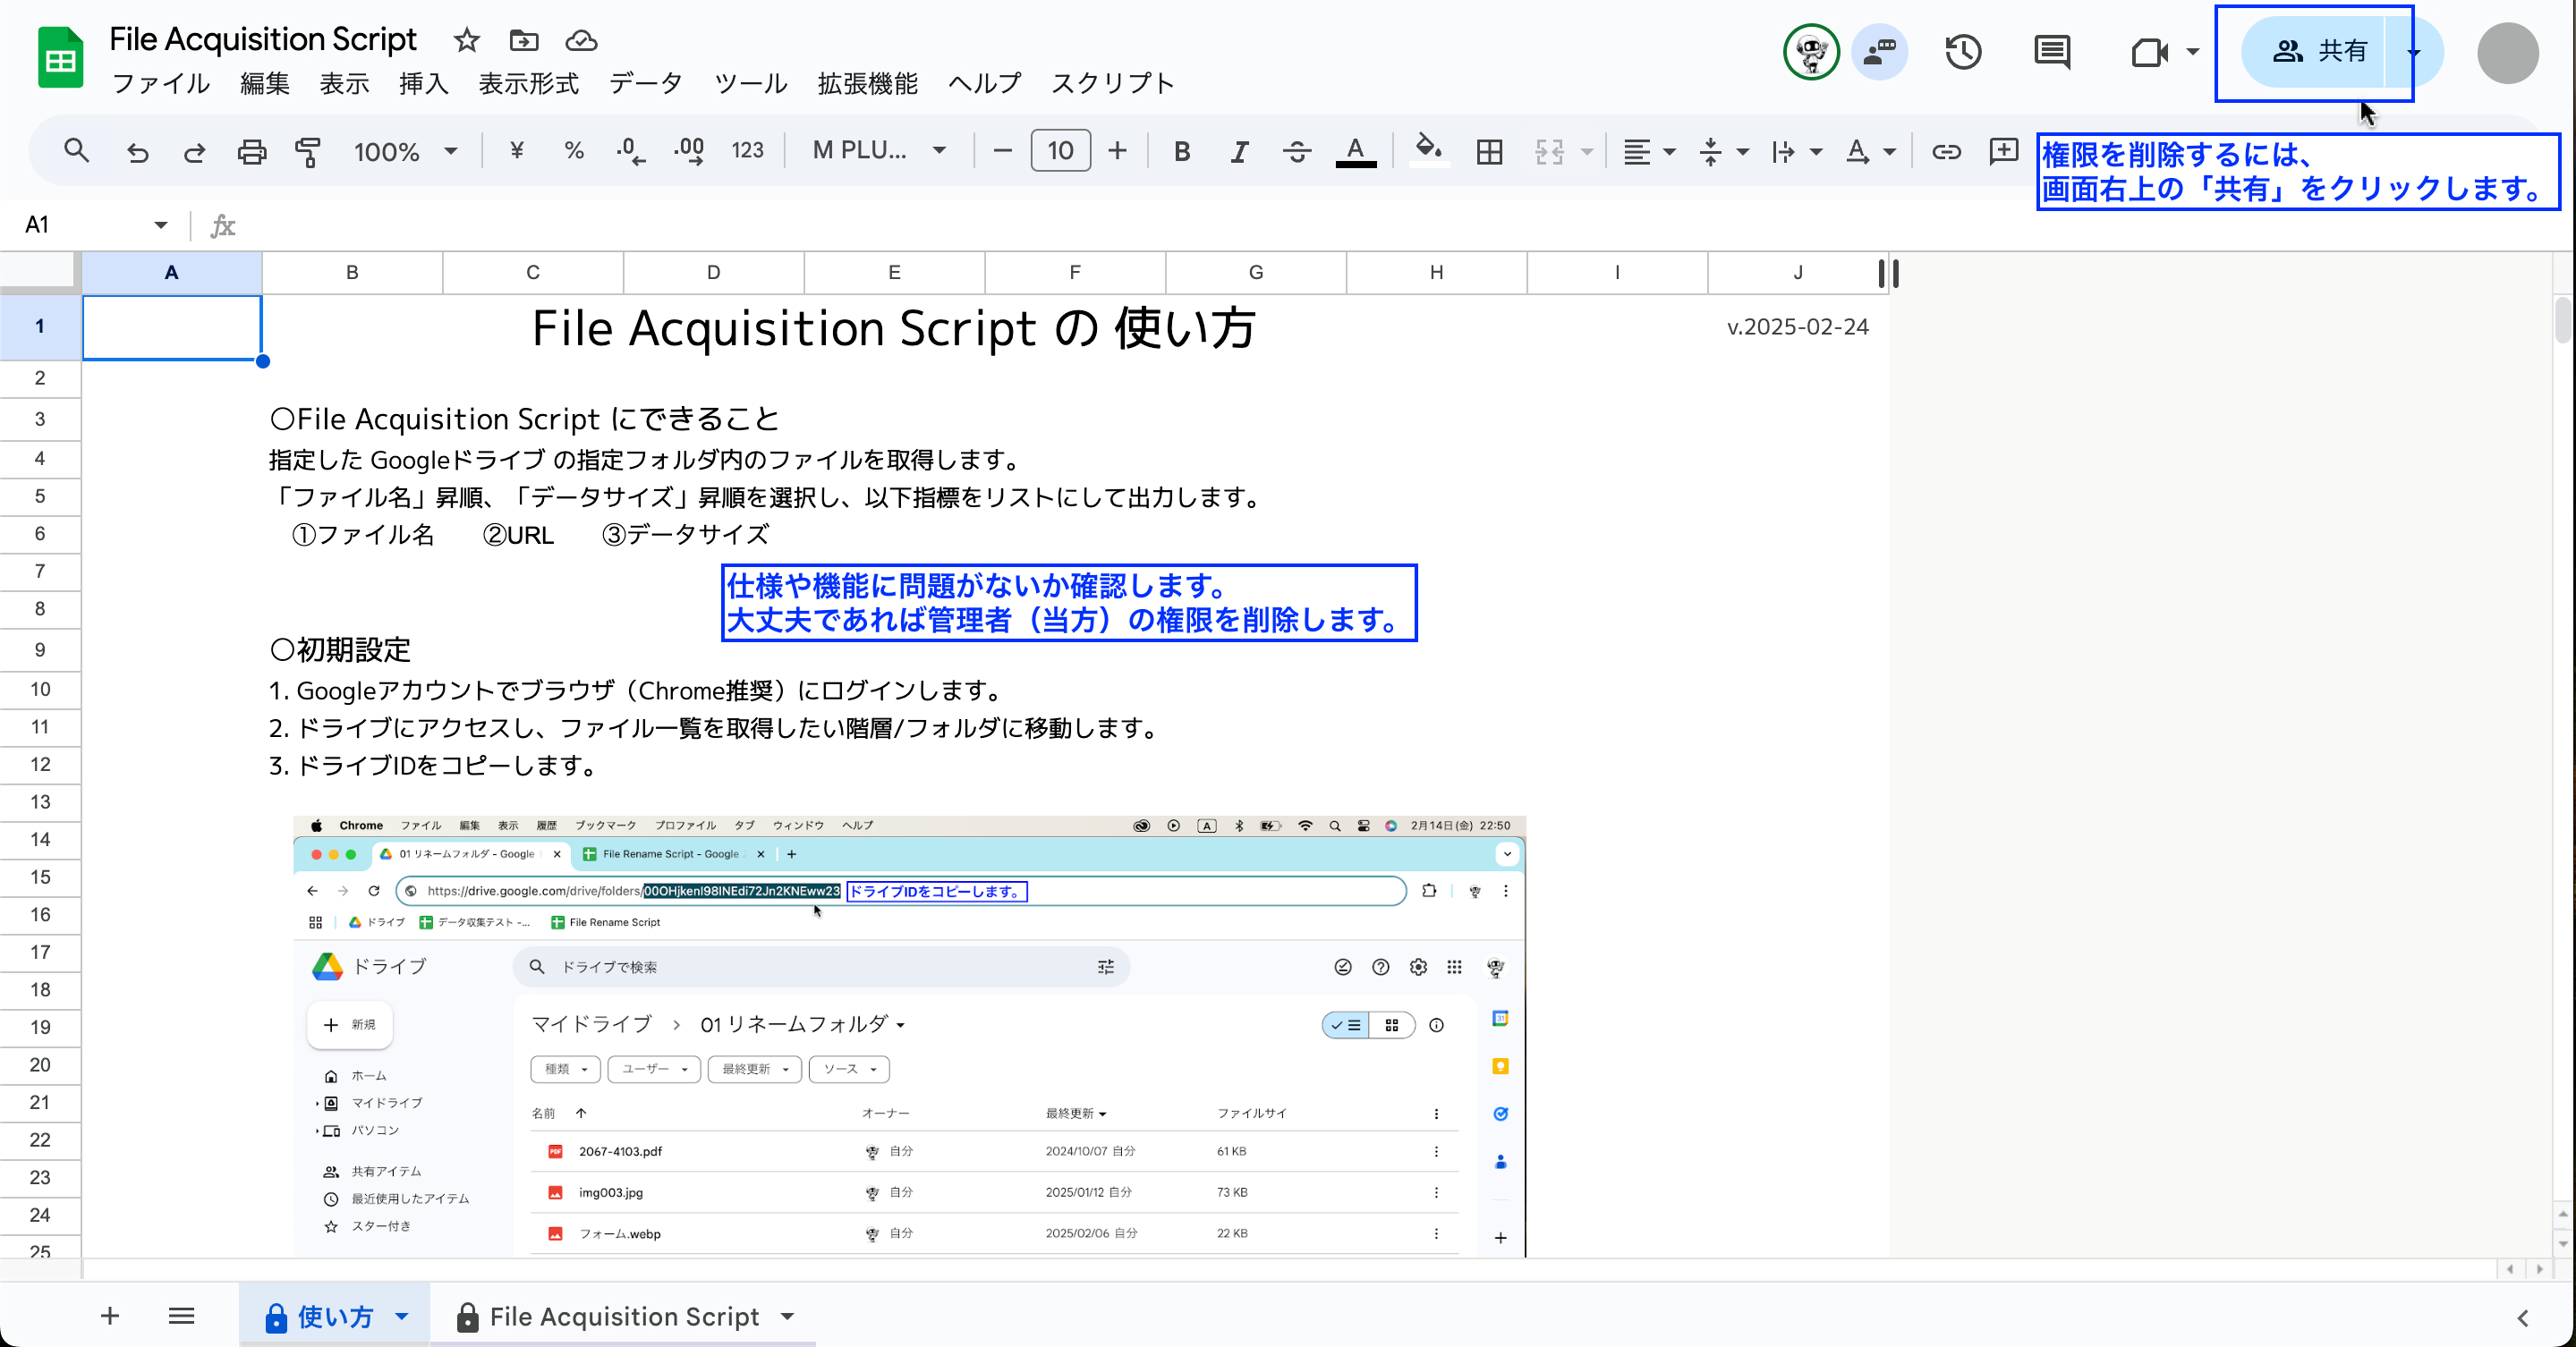Star this document
The image size is (2576, 1347).
(466, 40)
